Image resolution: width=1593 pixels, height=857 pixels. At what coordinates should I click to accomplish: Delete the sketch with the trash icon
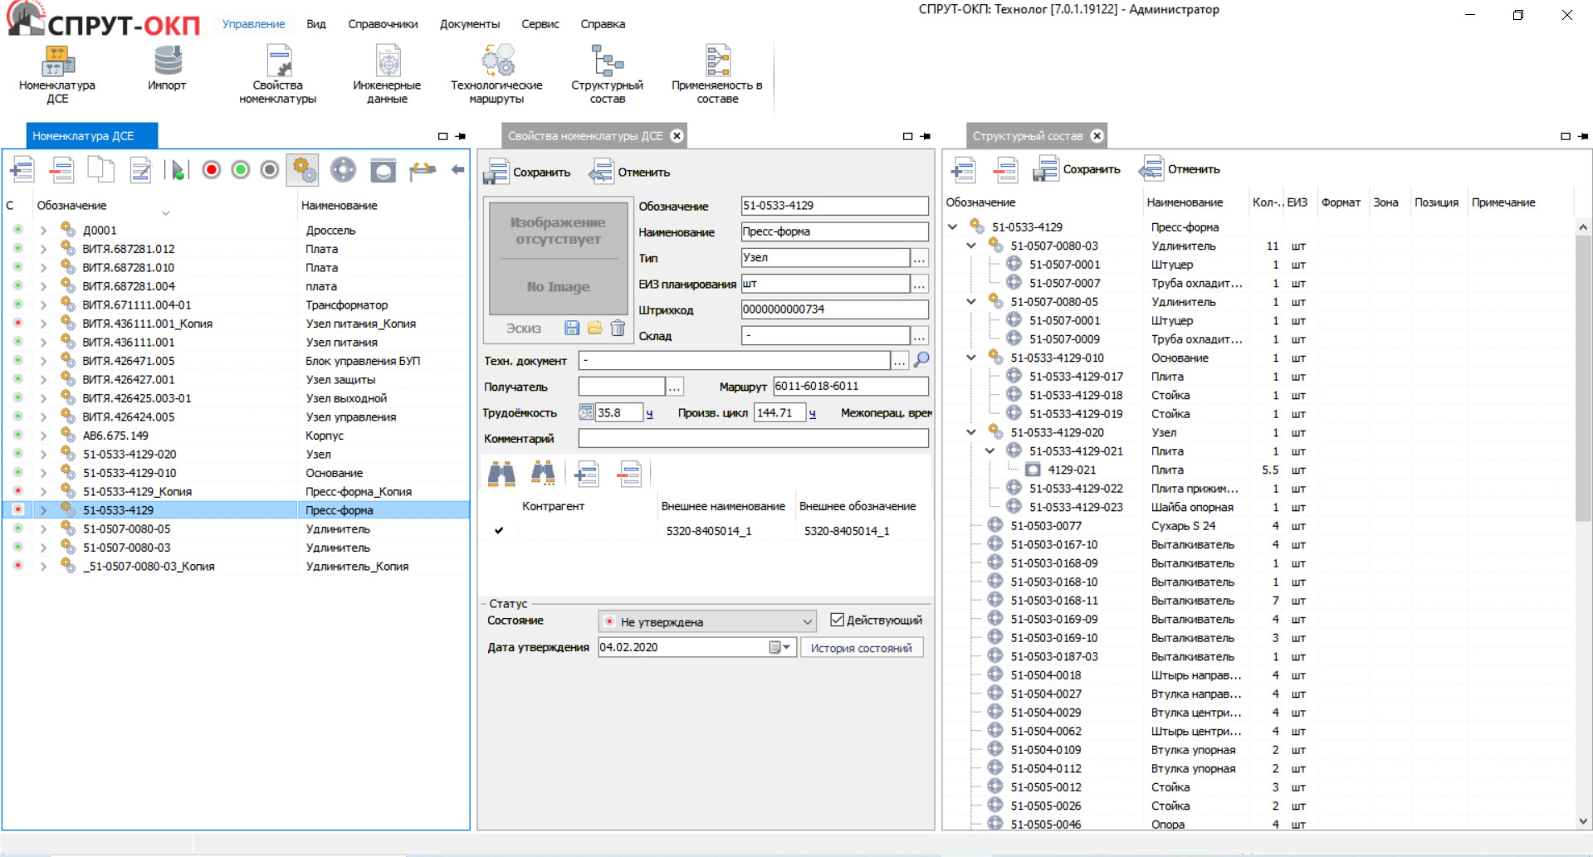point(618,329)
